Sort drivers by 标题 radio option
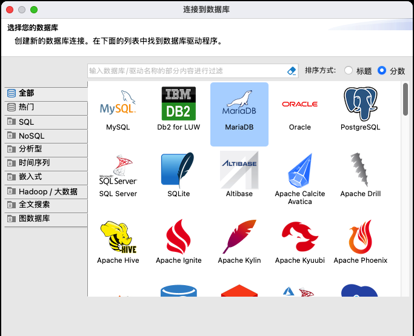This screenshot has height=336, width=414. point(349,70)
